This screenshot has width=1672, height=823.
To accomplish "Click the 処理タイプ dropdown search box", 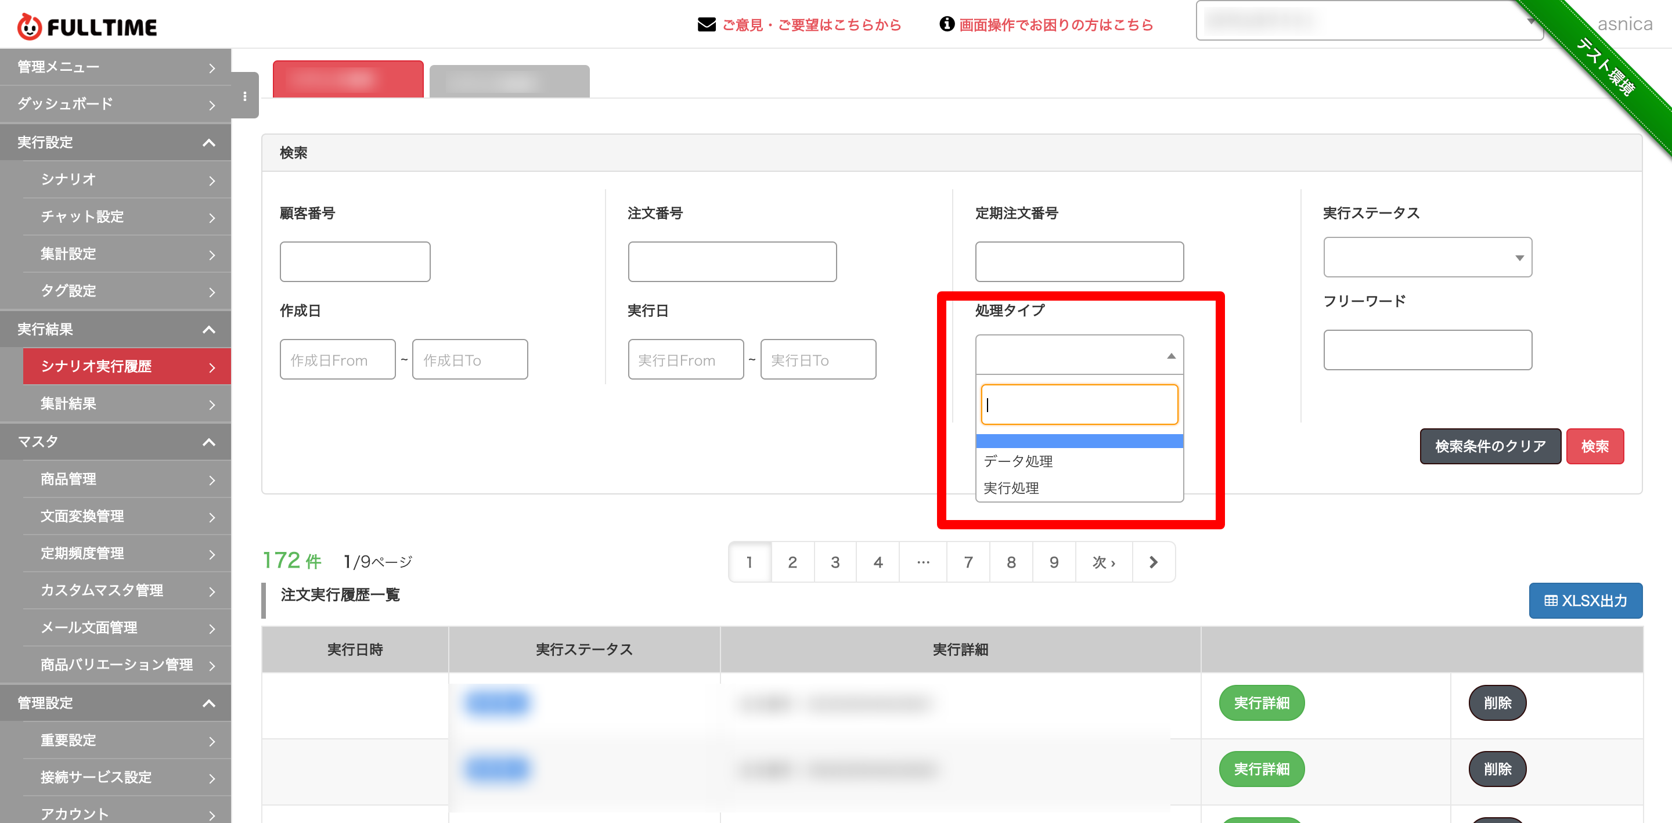I will click(x=1079, y=405).
